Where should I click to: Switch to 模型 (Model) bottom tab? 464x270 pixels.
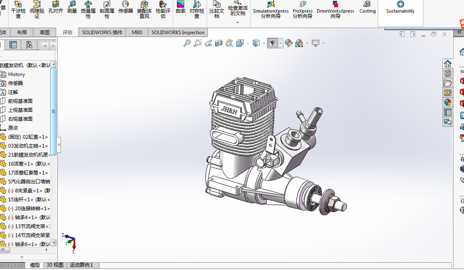point(35,265)
